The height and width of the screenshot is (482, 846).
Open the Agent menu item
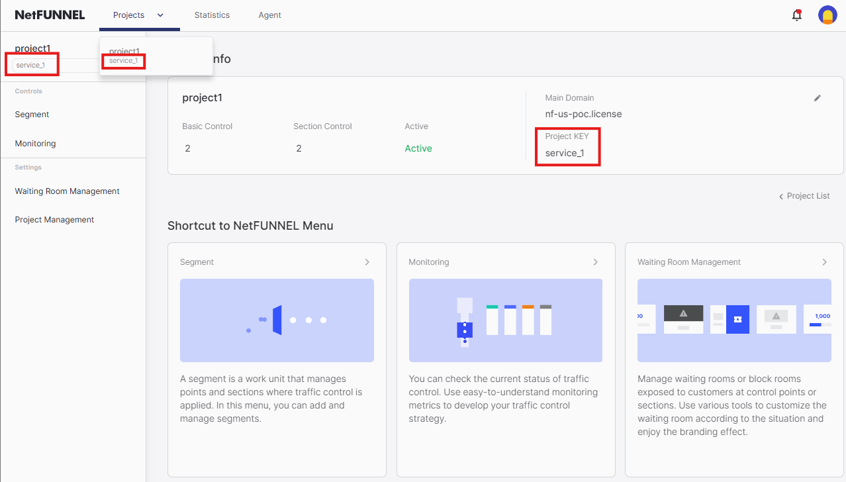click(x=269, y=14)
